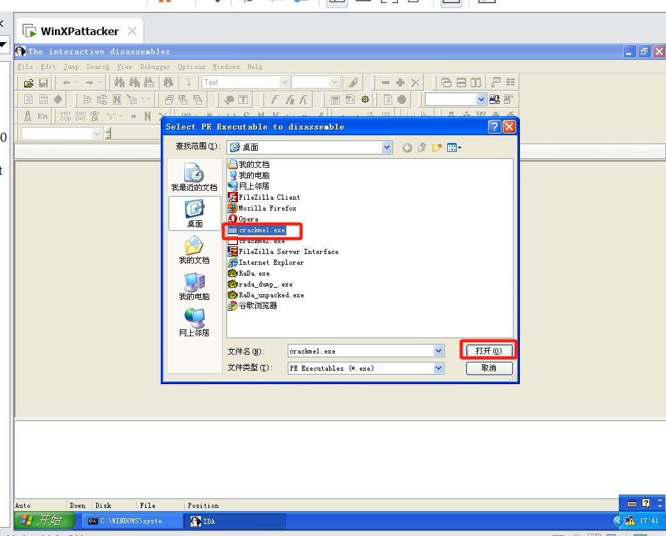666x536 pixels.
Task: Select 我的电脑 entry in file list
Action: tap(249, 175)
